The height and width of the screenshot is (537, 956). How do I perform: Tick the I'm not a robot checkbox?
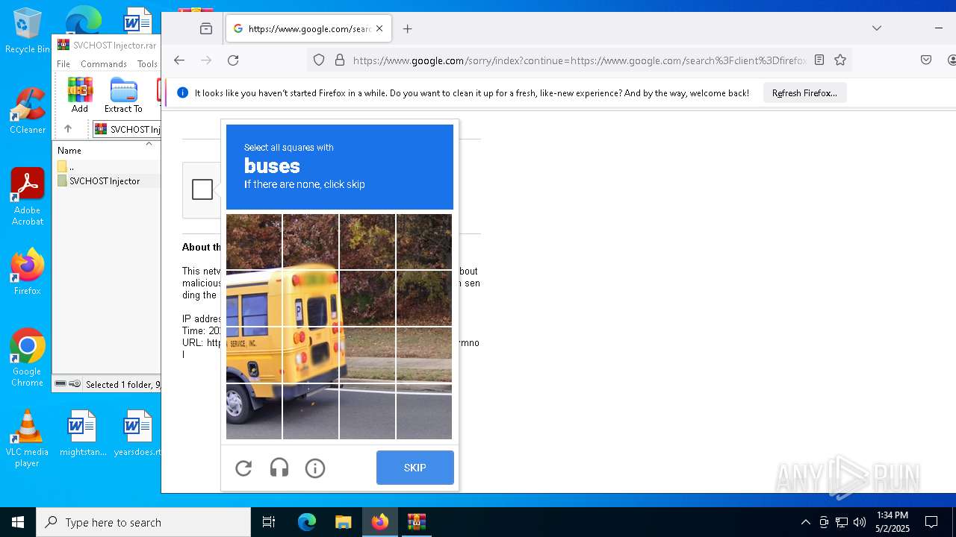(202, 189)
